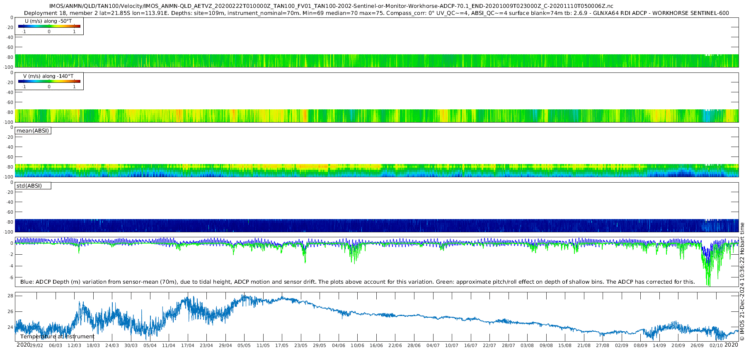The image size is (746, 352).
Task: Click the std(ABSI) panel label
Action: click(x=29, y=186)
